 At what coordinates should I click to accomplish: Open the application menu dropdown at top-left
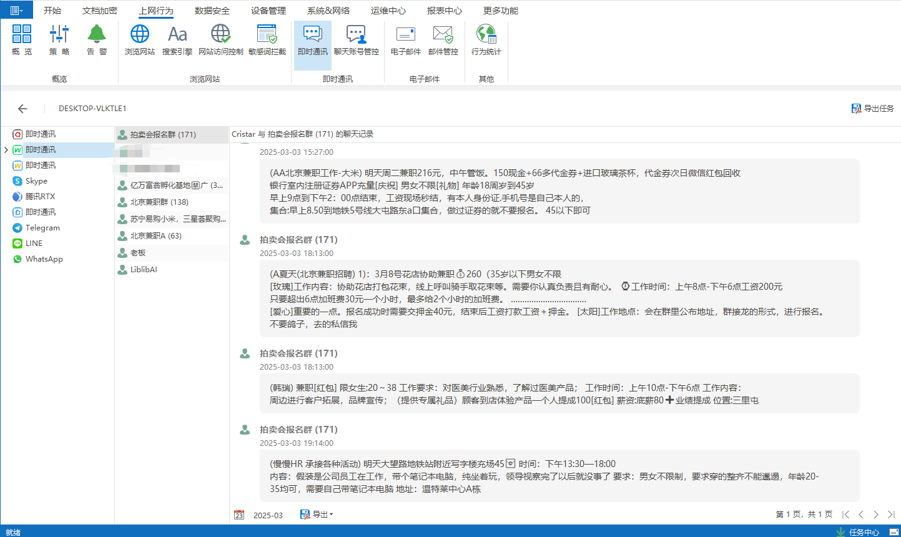17,11
